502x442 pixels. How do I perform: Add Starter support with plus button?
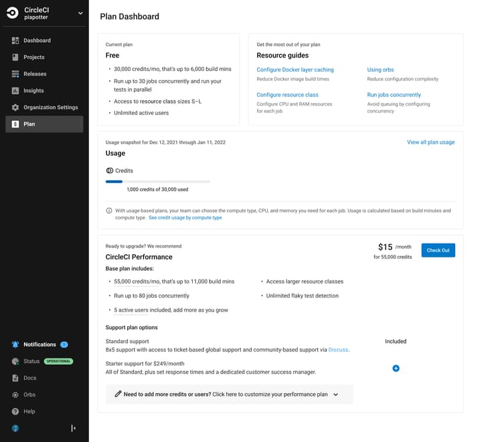click(396, 368)
